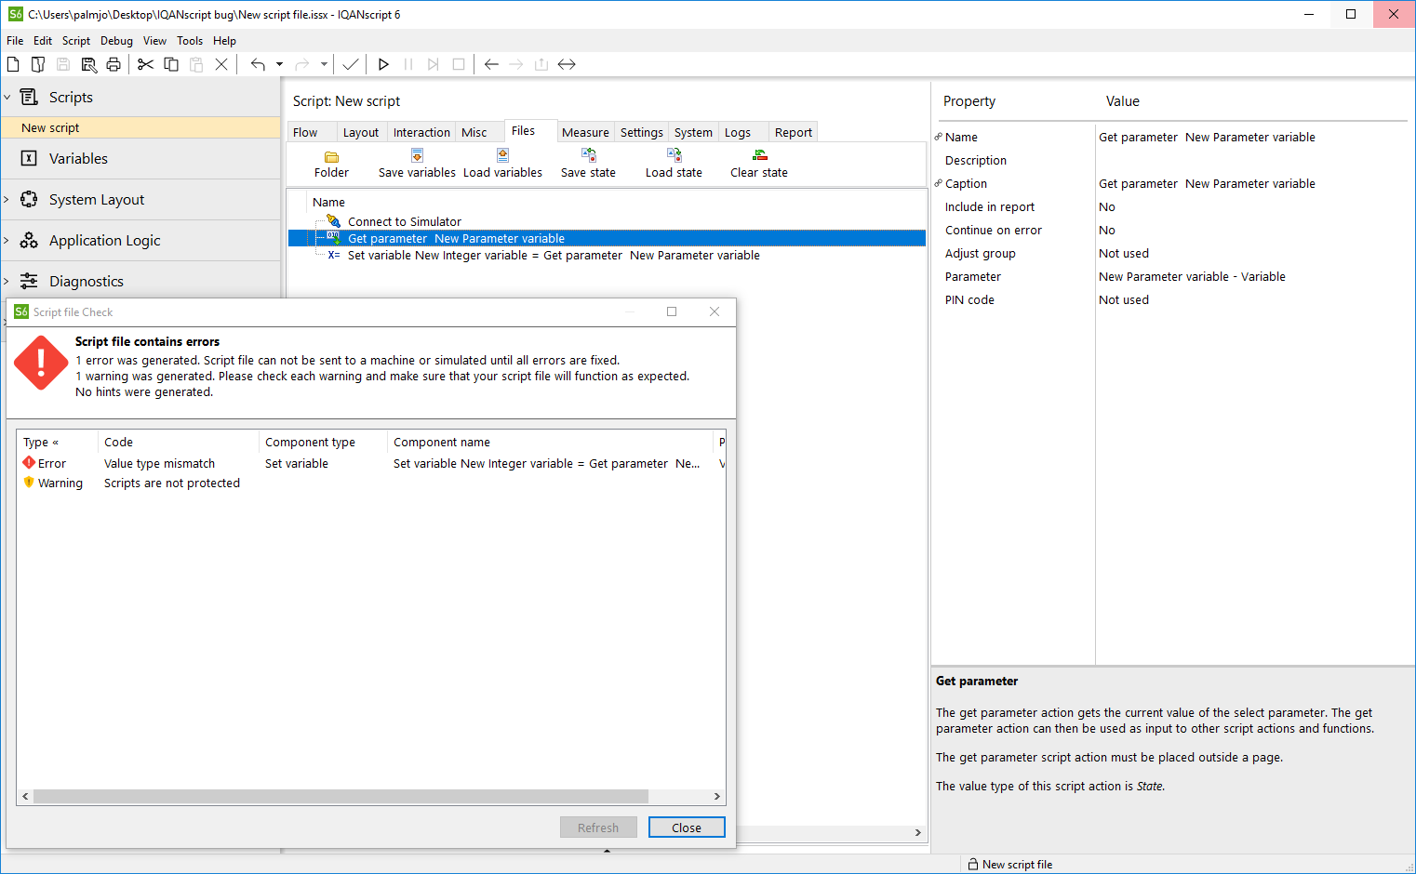Switch to the System tab
Image resolution: width=1416 pixels, height=874 pixels.
click(x=693, y=132)
